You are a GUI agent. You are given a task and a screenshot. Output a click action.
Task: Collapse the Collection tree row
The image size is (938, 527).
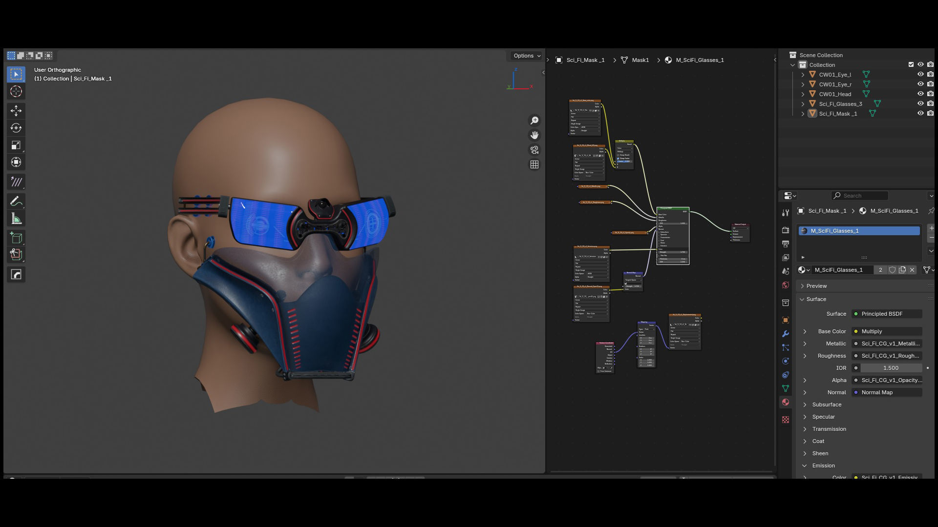(x=793, y=65)
